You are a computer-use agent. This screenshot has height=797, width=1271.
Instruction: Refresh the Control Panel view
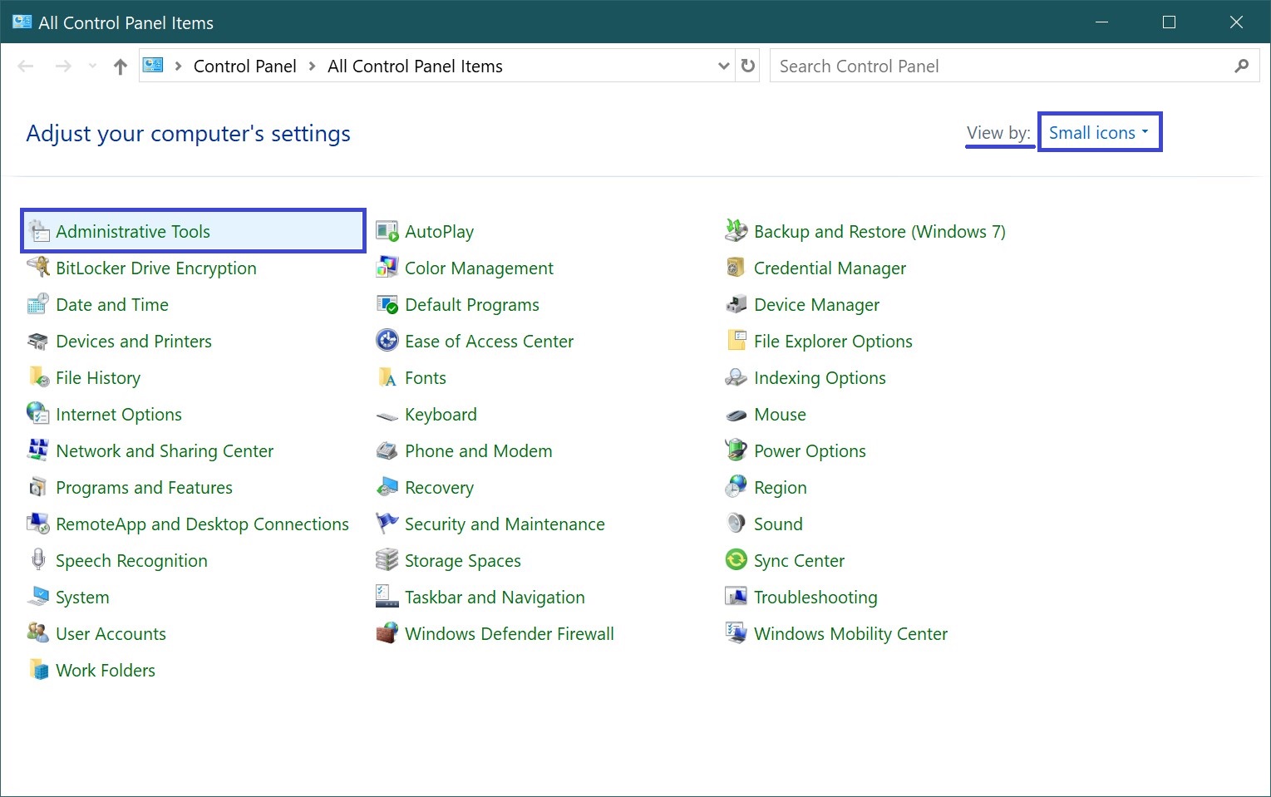pos(748,66)
